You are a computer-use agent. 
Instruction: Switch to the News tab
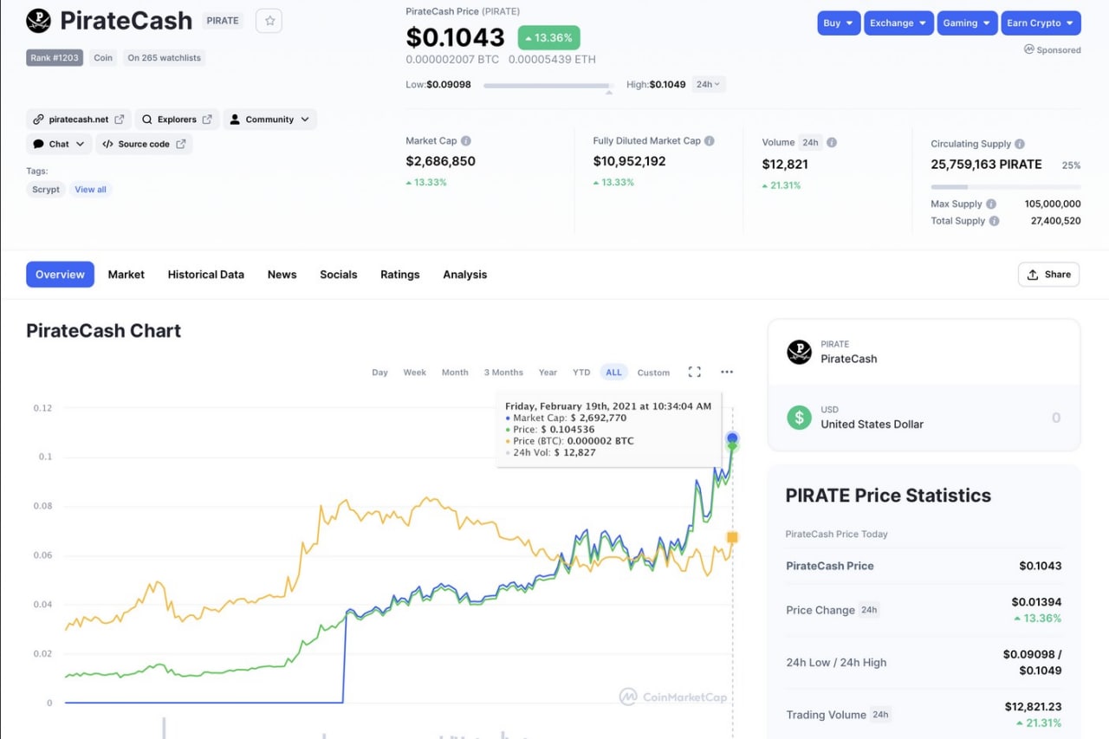(282, 275)
